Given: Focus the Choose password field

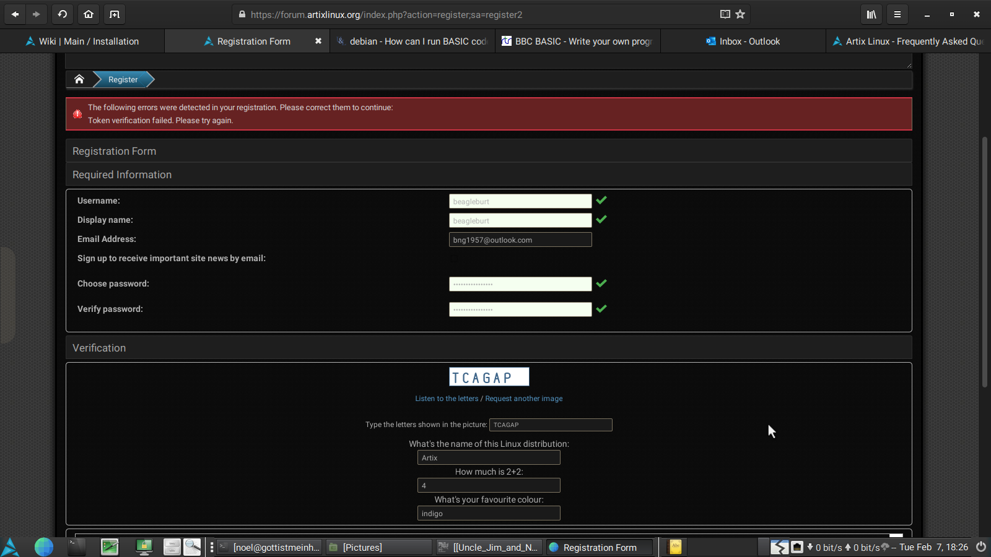Looking at the screenshot, I should click(x=520, y=284).
